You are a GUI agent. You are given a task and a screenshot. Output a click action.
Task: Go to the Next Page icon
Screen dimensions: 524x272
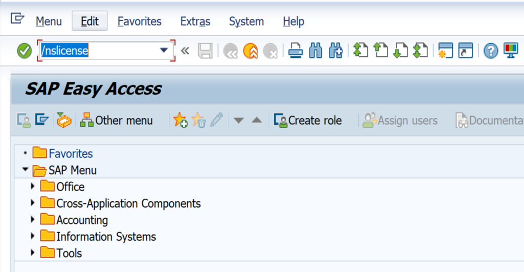pos(401,51)
